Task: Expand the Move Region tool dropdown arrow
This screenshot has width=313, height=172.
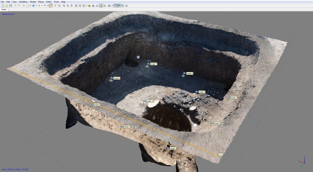Action: [x=36, y=5]
